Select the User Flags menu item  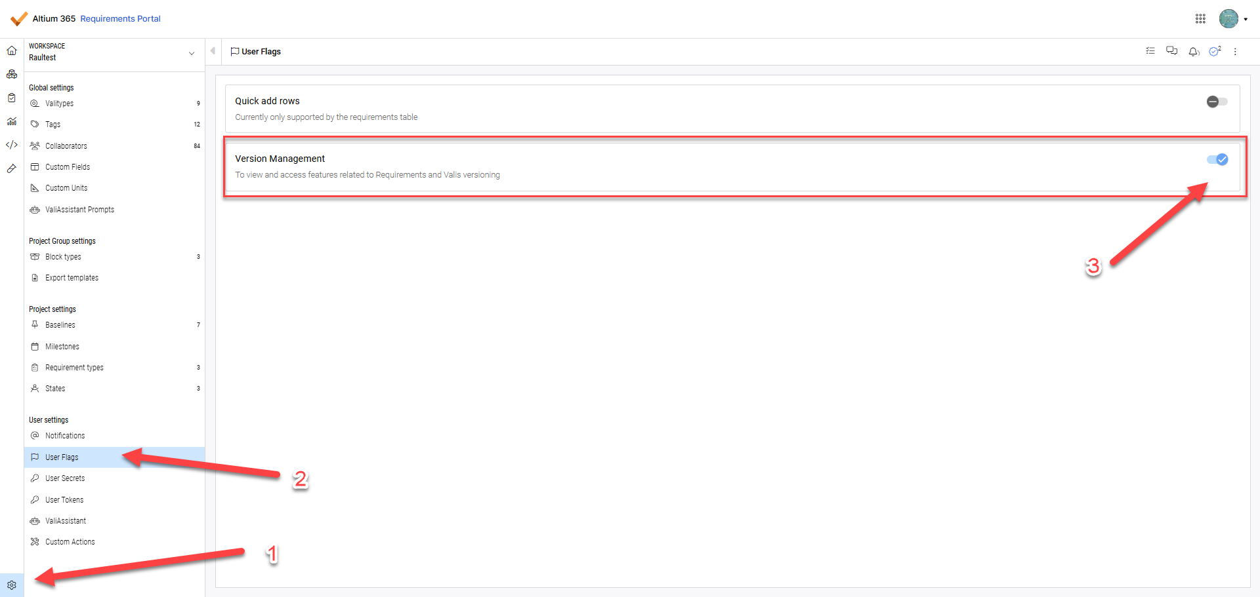pos(114,457)
